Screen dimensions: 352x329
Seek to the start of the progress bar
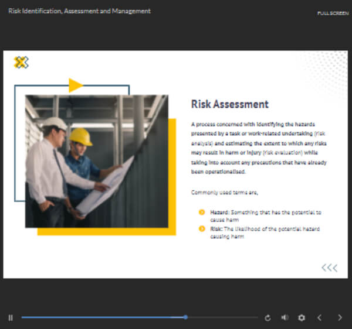pos(23,317)
